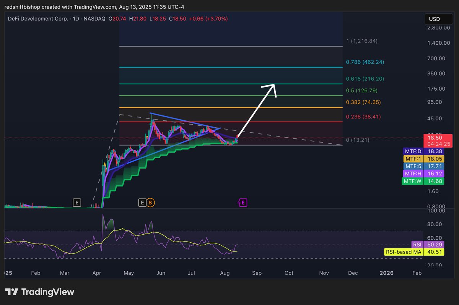Click the MTF:H 16.12 price label

click(x=424, y=174)
